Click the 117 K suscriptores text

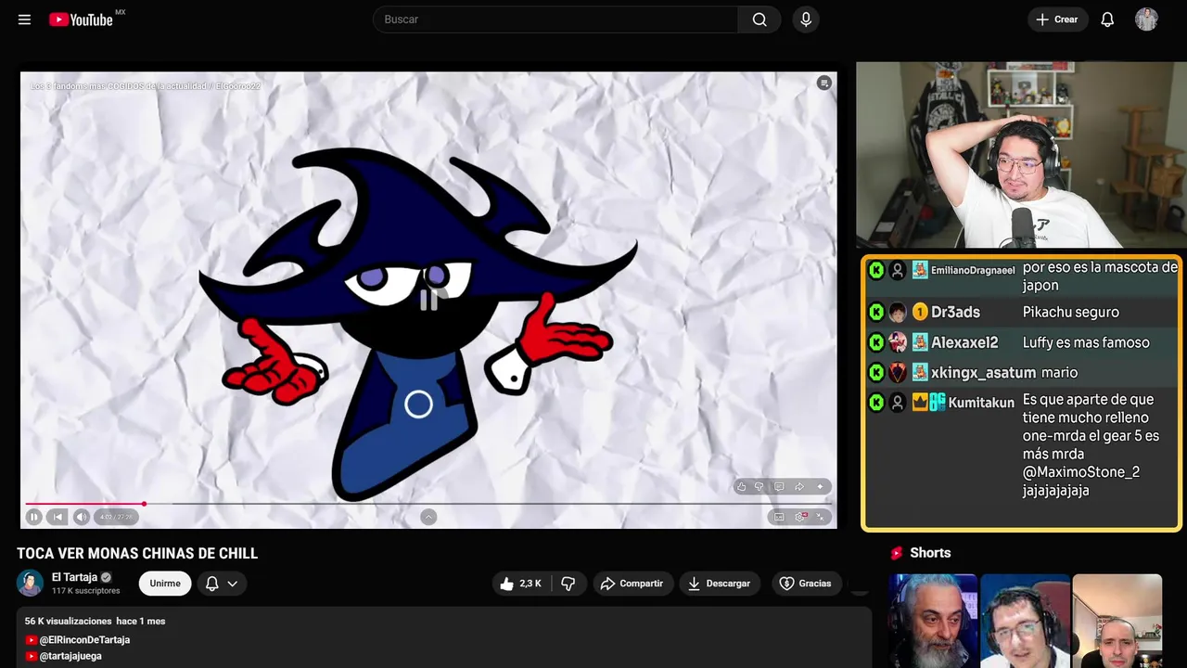tap(86, 591)
